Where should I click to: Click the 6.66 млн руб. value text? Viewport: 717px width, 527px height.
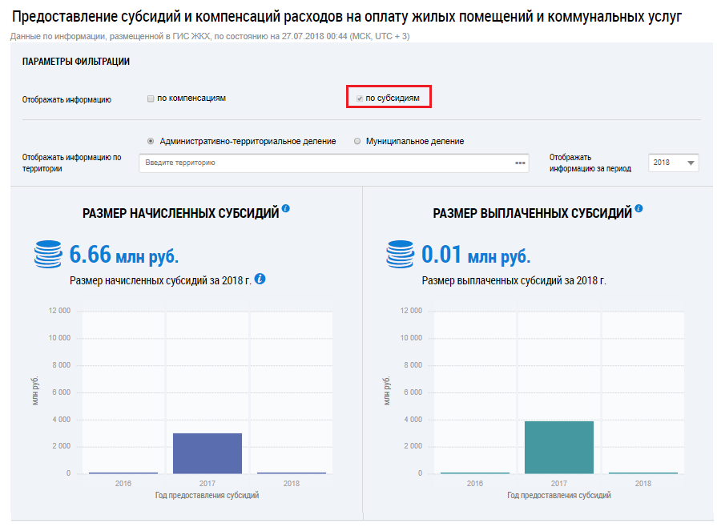point(123,255)
